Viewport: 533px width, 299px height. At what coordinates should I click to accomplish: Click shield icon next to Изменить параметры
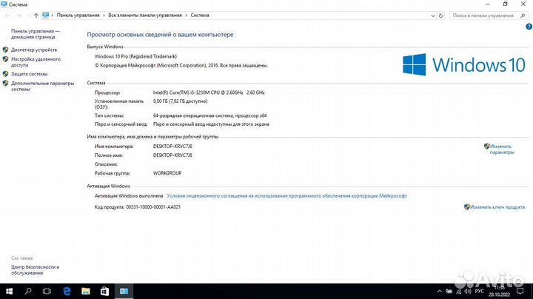487,146
